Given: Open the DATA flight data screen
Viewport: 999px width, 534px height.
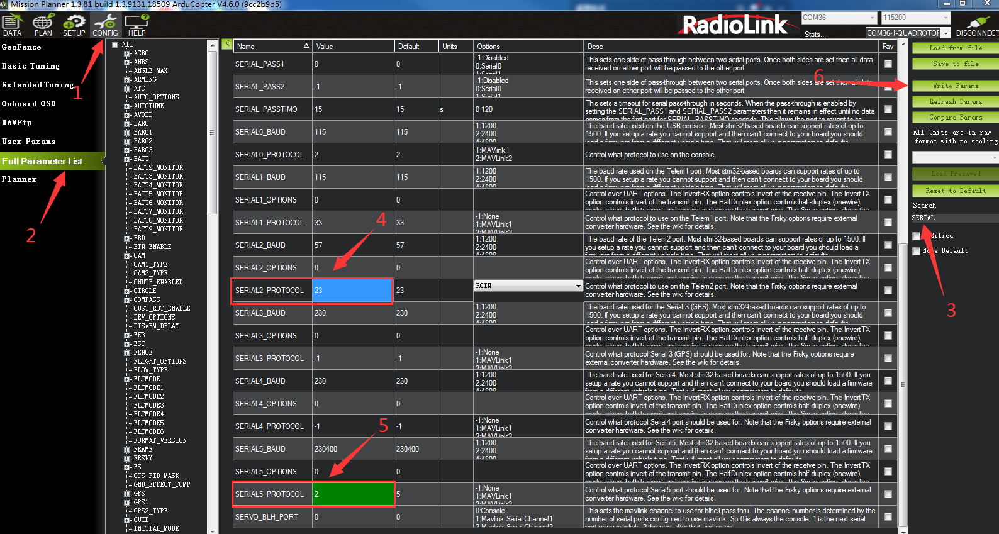Looking at the screenshot, I should [x=12, y=25].
